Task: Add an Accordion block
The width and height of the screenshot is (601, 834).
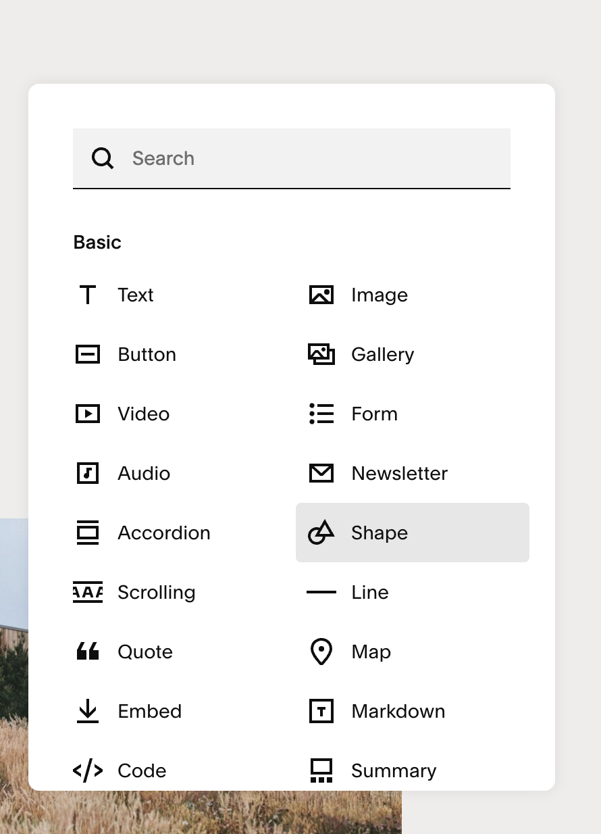Action: (88, 533)
